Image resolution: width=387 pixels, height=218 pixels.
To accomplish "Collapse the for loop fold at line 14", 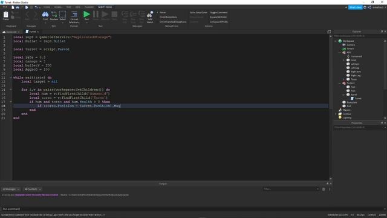I will 11,90.
